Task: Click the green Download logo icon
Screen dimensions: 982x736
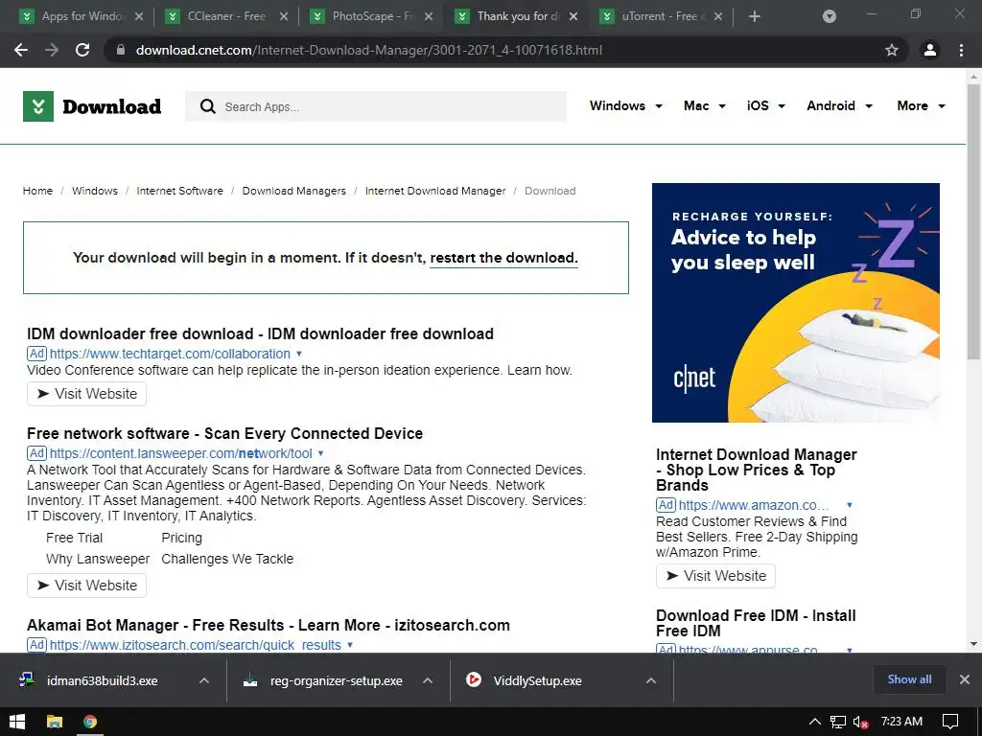Action: point(38,106)
